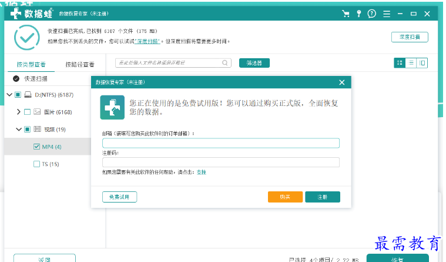
Task: Check the 图片 (6168) checkbox
Action: pyautogui.click(x=27, y=112)
